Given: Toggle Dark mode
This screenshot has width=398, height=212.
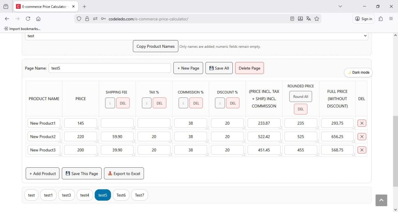Looking at the screenshot, I should click(358, 73).
